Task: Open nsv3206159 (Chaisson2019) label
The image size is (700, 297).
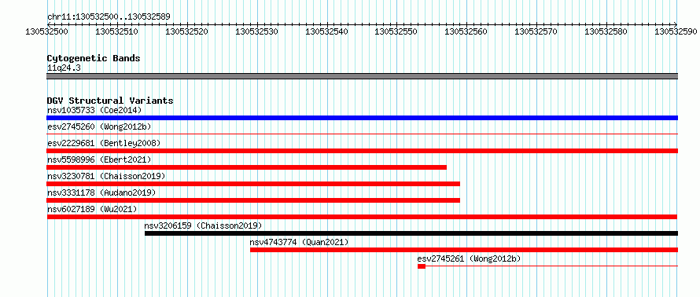Action: 203,225
